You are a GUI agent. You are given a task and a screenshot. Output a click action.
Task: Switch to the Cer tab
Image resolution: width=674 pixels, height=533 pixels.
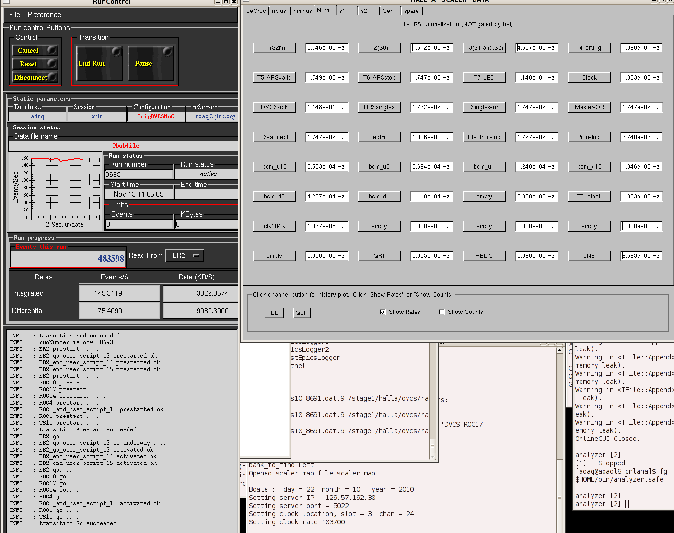point(390,11)
